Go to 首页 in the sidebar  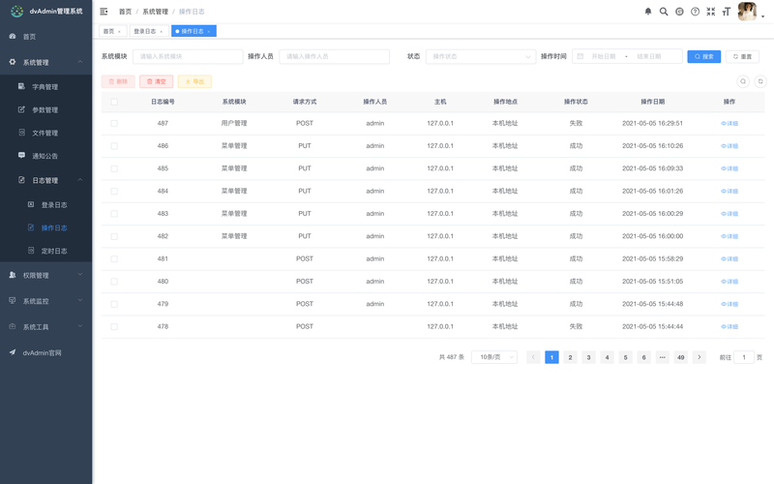[x=45, y=37]
